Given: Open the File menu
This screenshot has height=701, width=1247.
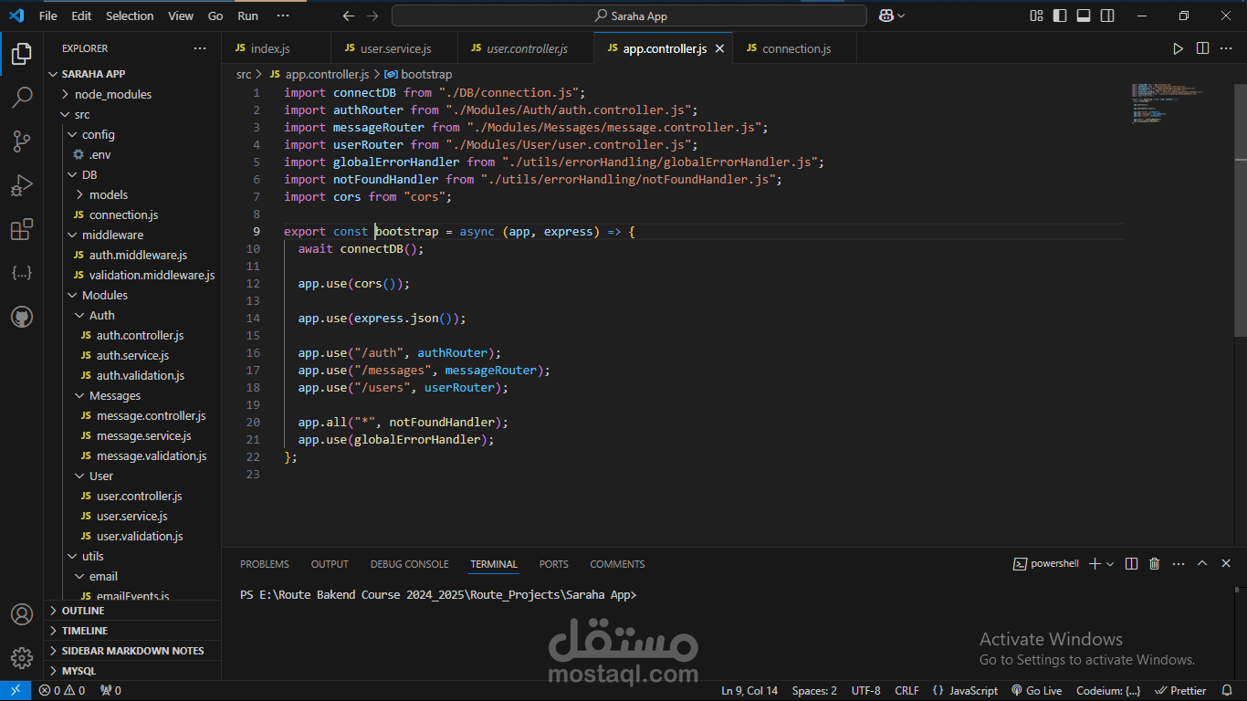Looking at the screenshot, I should pos(48,16).
